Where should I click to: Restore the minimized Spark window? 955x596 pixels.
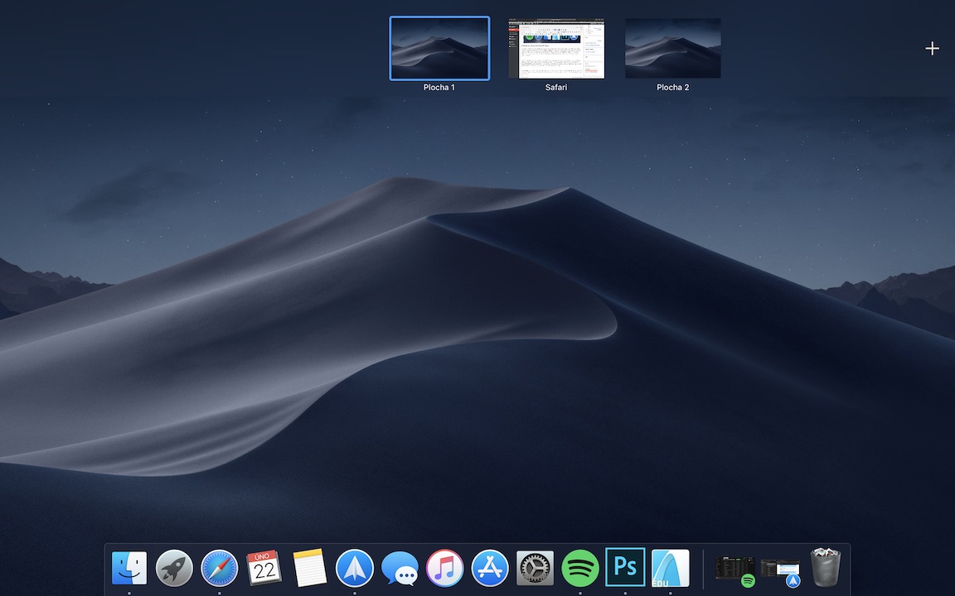tap(780, 570)
